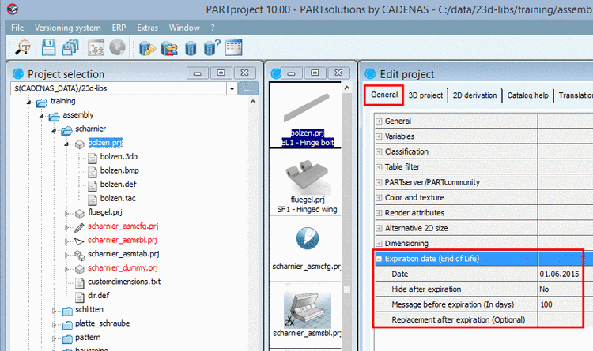Open the Window menu

[x=184, y=28]
